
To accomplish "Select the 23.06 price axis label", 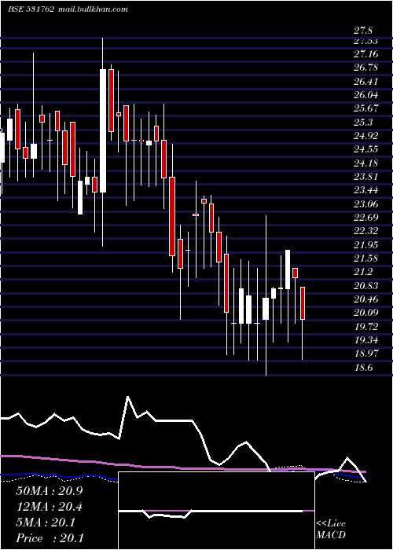I will [366, 204].
